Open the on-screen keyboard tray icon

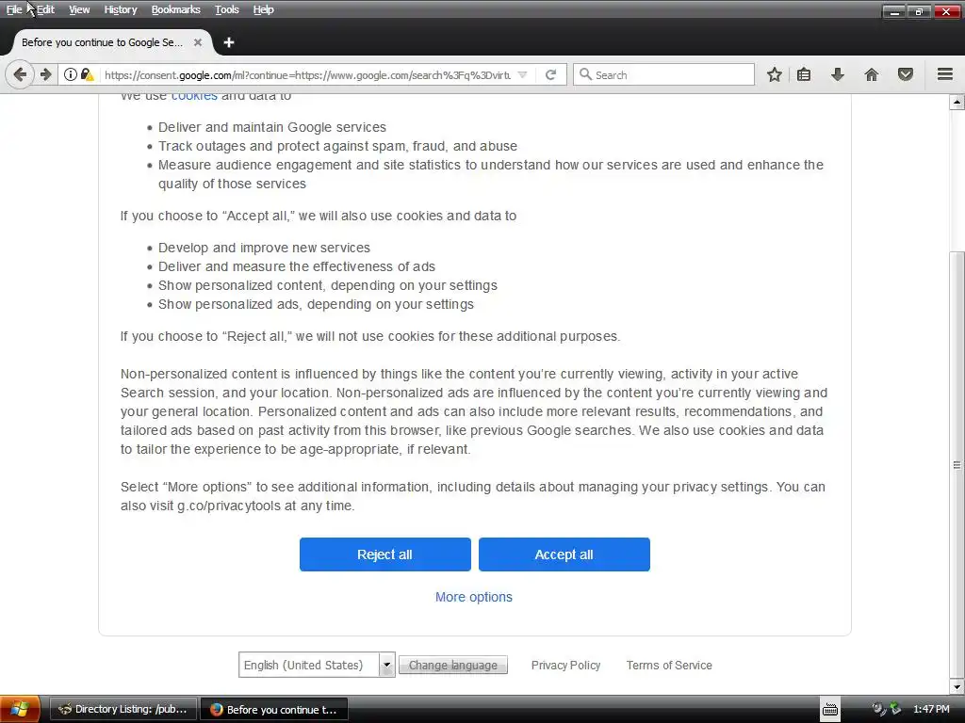click(x=830, y=710)
